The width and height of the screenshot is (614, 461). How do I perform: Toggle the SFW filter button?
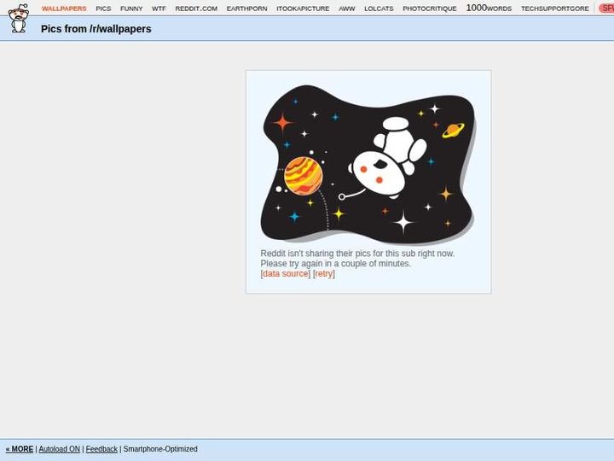pyautogui.click(x=606, y=8)
